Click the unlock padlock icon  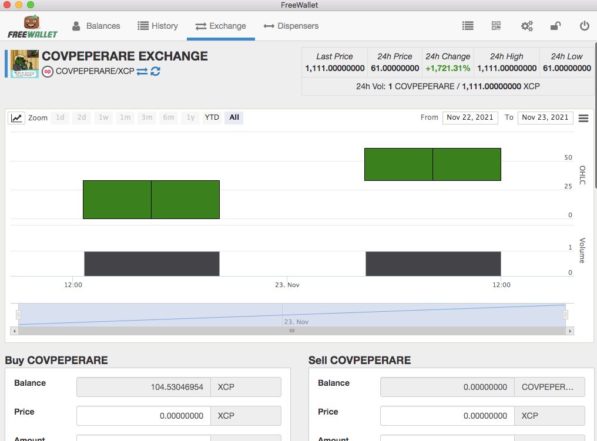coord(555,26)
